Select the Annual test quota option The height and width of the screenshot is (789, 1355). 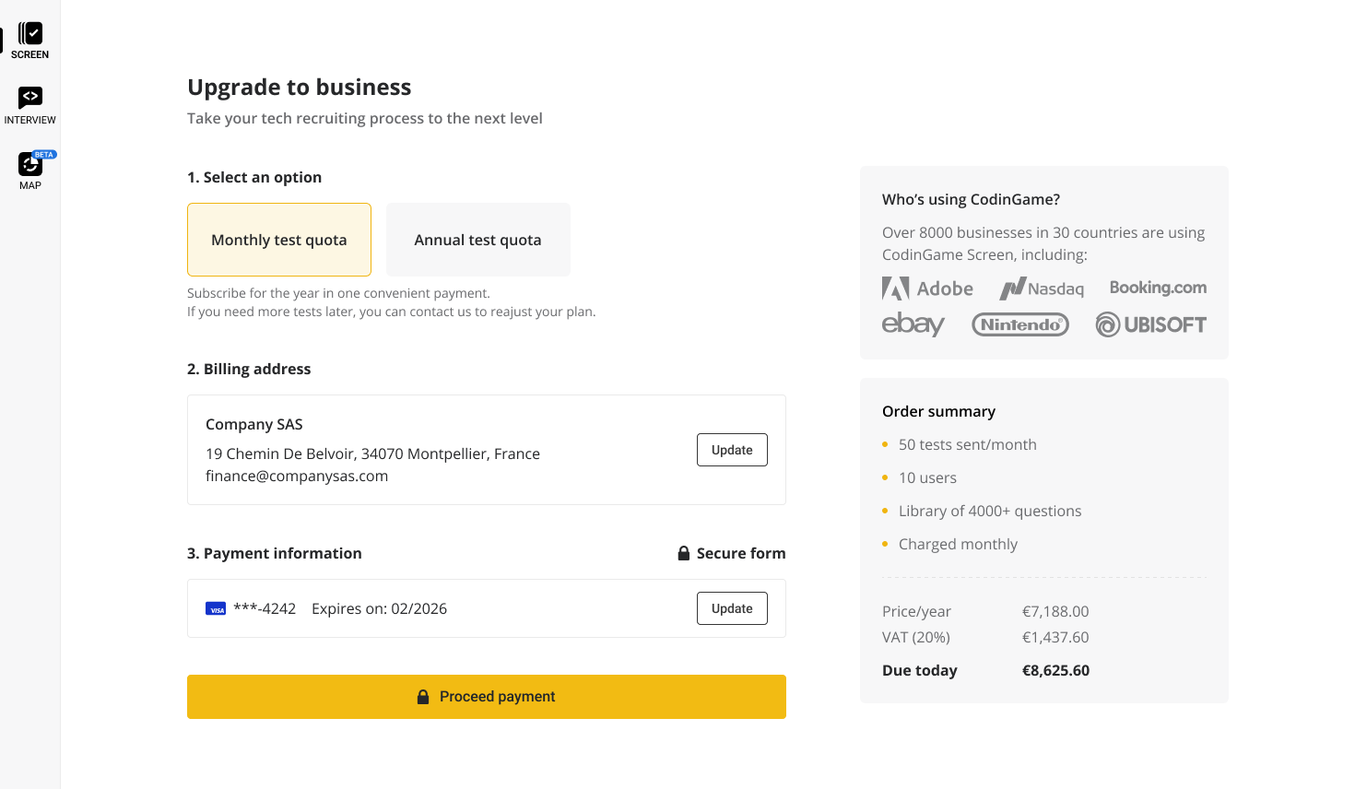[x=478, y=240]
